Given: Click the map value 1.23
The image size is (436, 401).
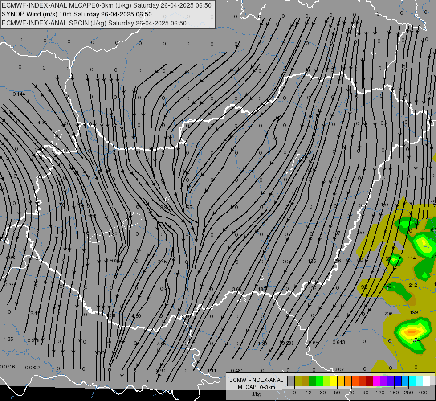Looking at the screenshot, I should (x=113, y=233).
